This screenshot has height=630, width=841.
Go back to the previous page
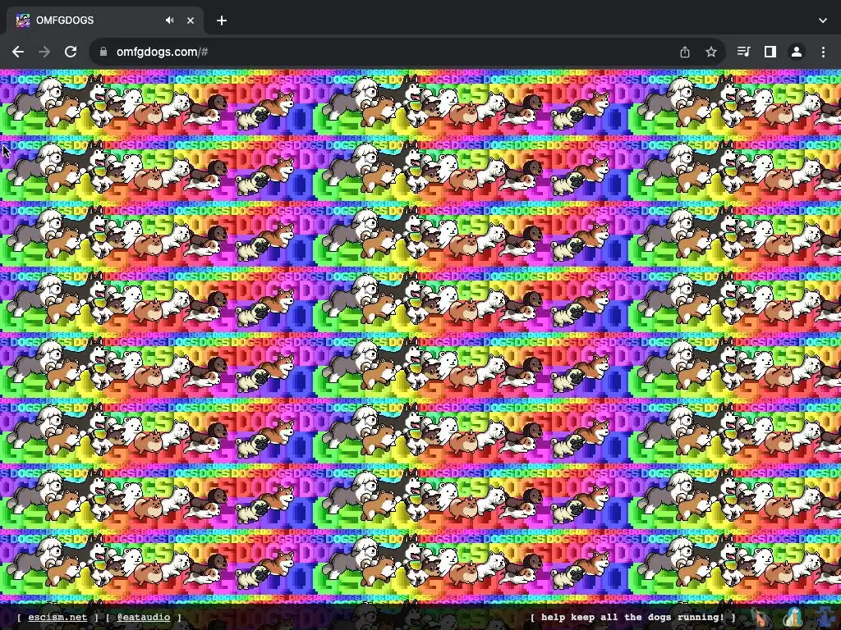(x=18, y=52)
